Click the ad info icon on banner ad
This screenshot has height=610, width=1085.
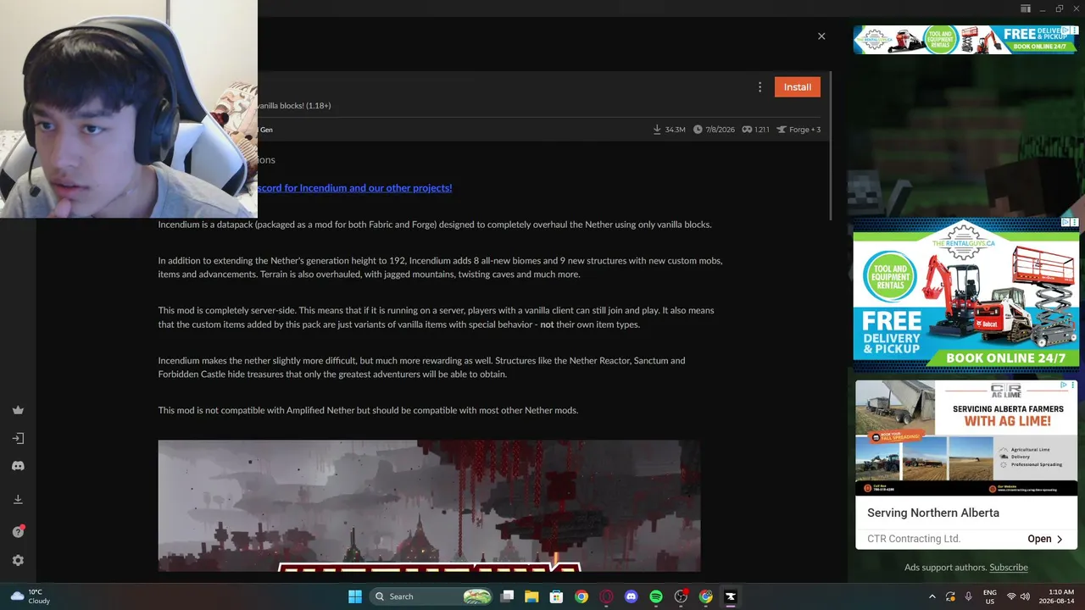[x=1066, y=30]
